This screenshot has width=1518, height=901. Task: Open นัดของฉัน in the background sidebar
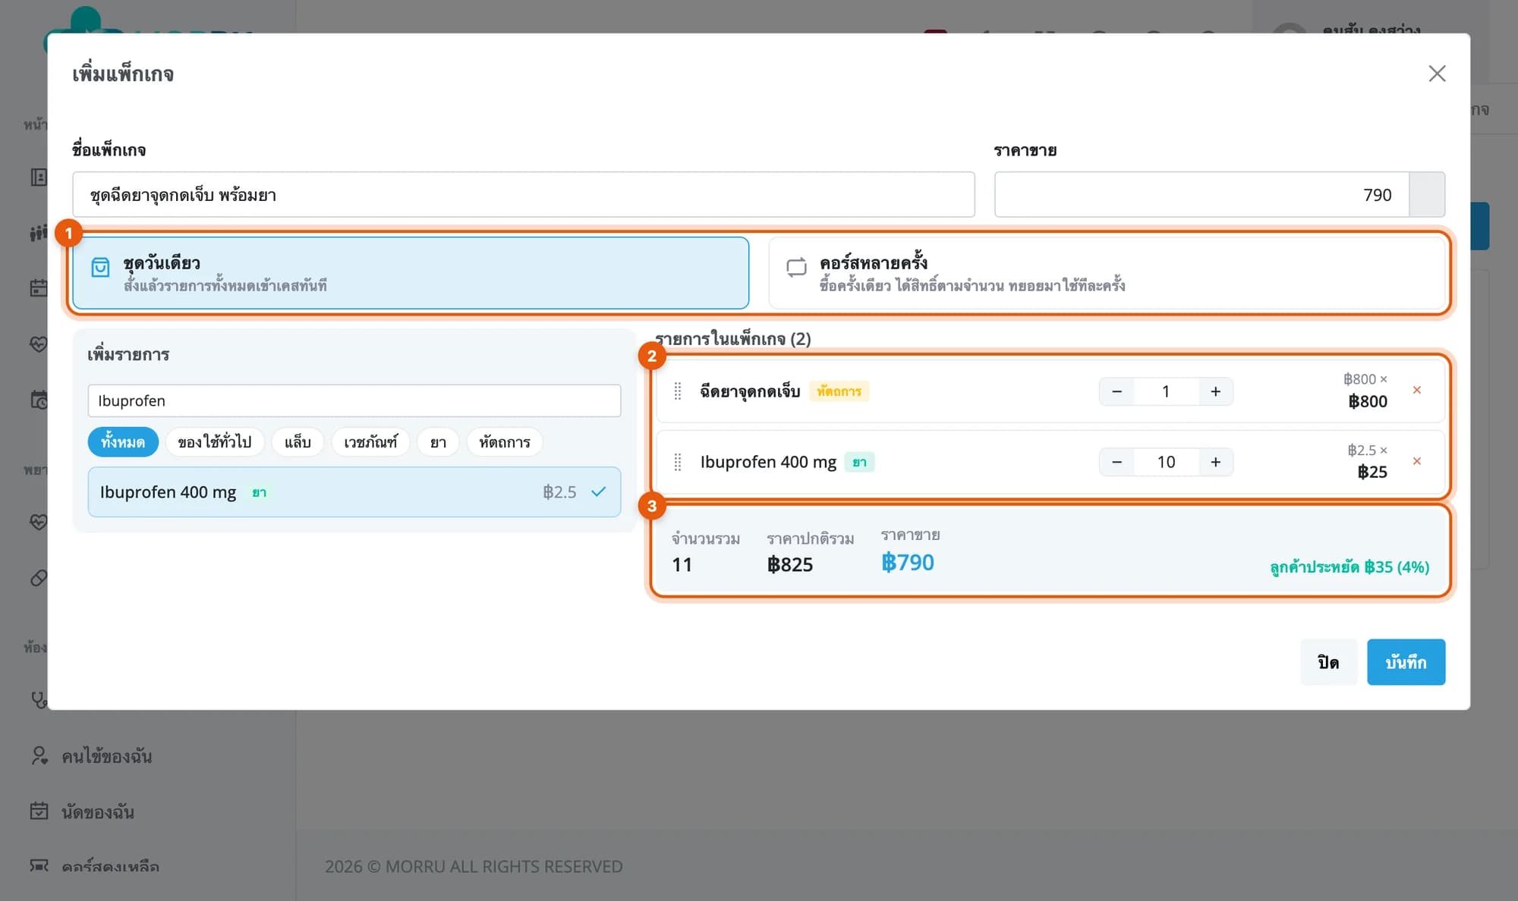97,812
